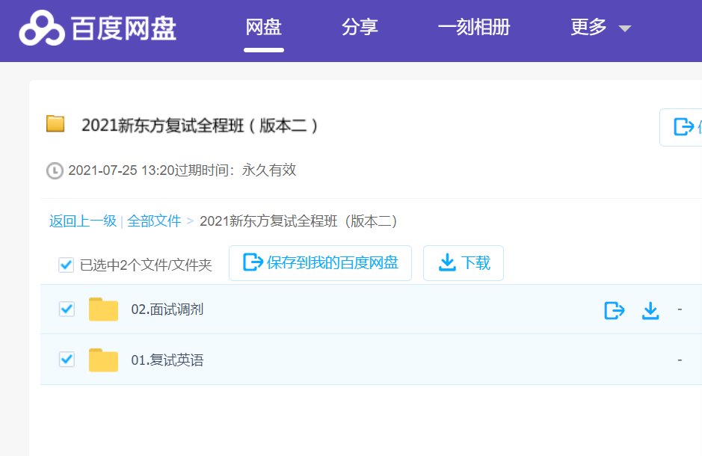Switch to the 分享 tab
This screenshot has width=702, height=456.
click(360, 28)
